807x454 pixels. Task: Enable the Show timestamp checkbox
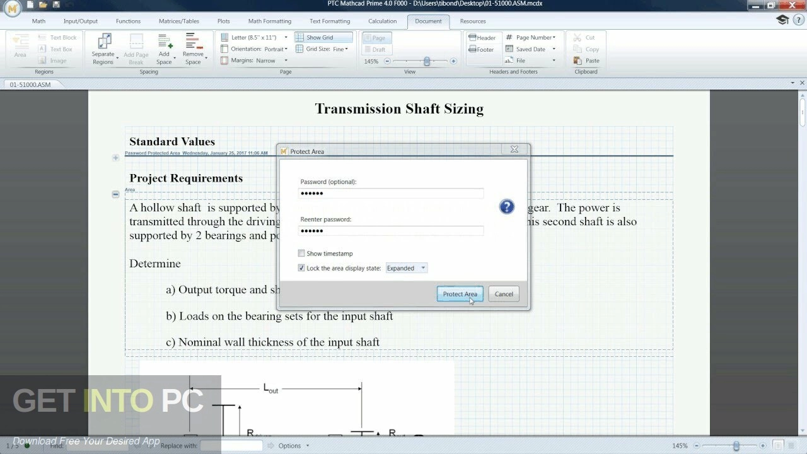pyautogui.click(x=301, y=253)
